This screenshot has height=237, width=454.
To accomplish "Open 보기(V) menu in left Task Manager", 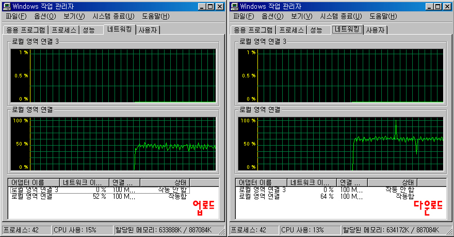I will click(x=74, y=16).
